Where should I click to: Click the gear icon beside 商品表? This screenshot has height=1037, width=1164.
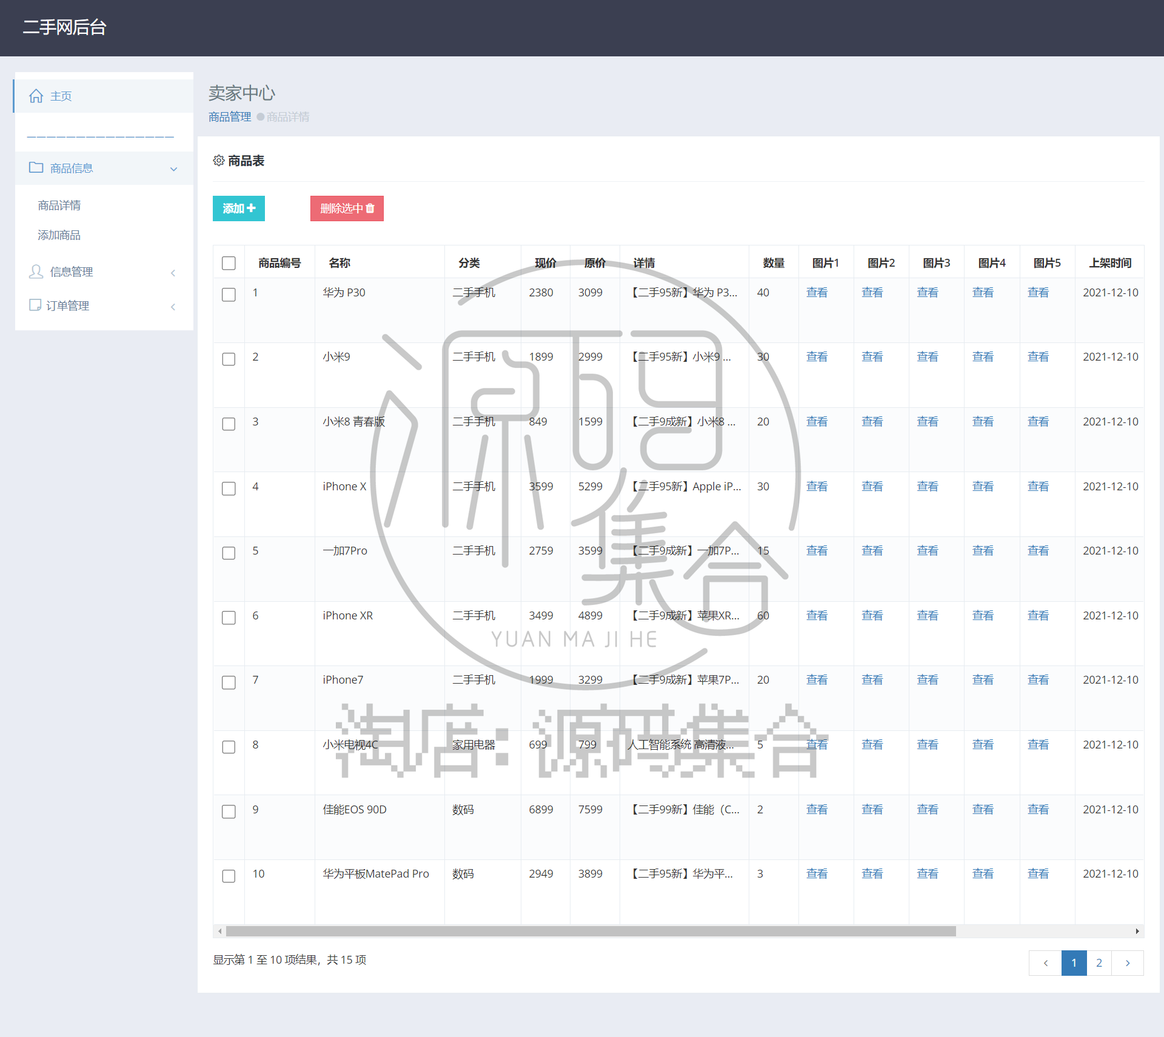[x=219, y=161]
